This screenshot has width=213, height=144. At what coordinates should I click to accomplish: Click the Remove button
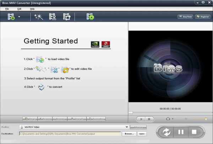coord(60,119)
